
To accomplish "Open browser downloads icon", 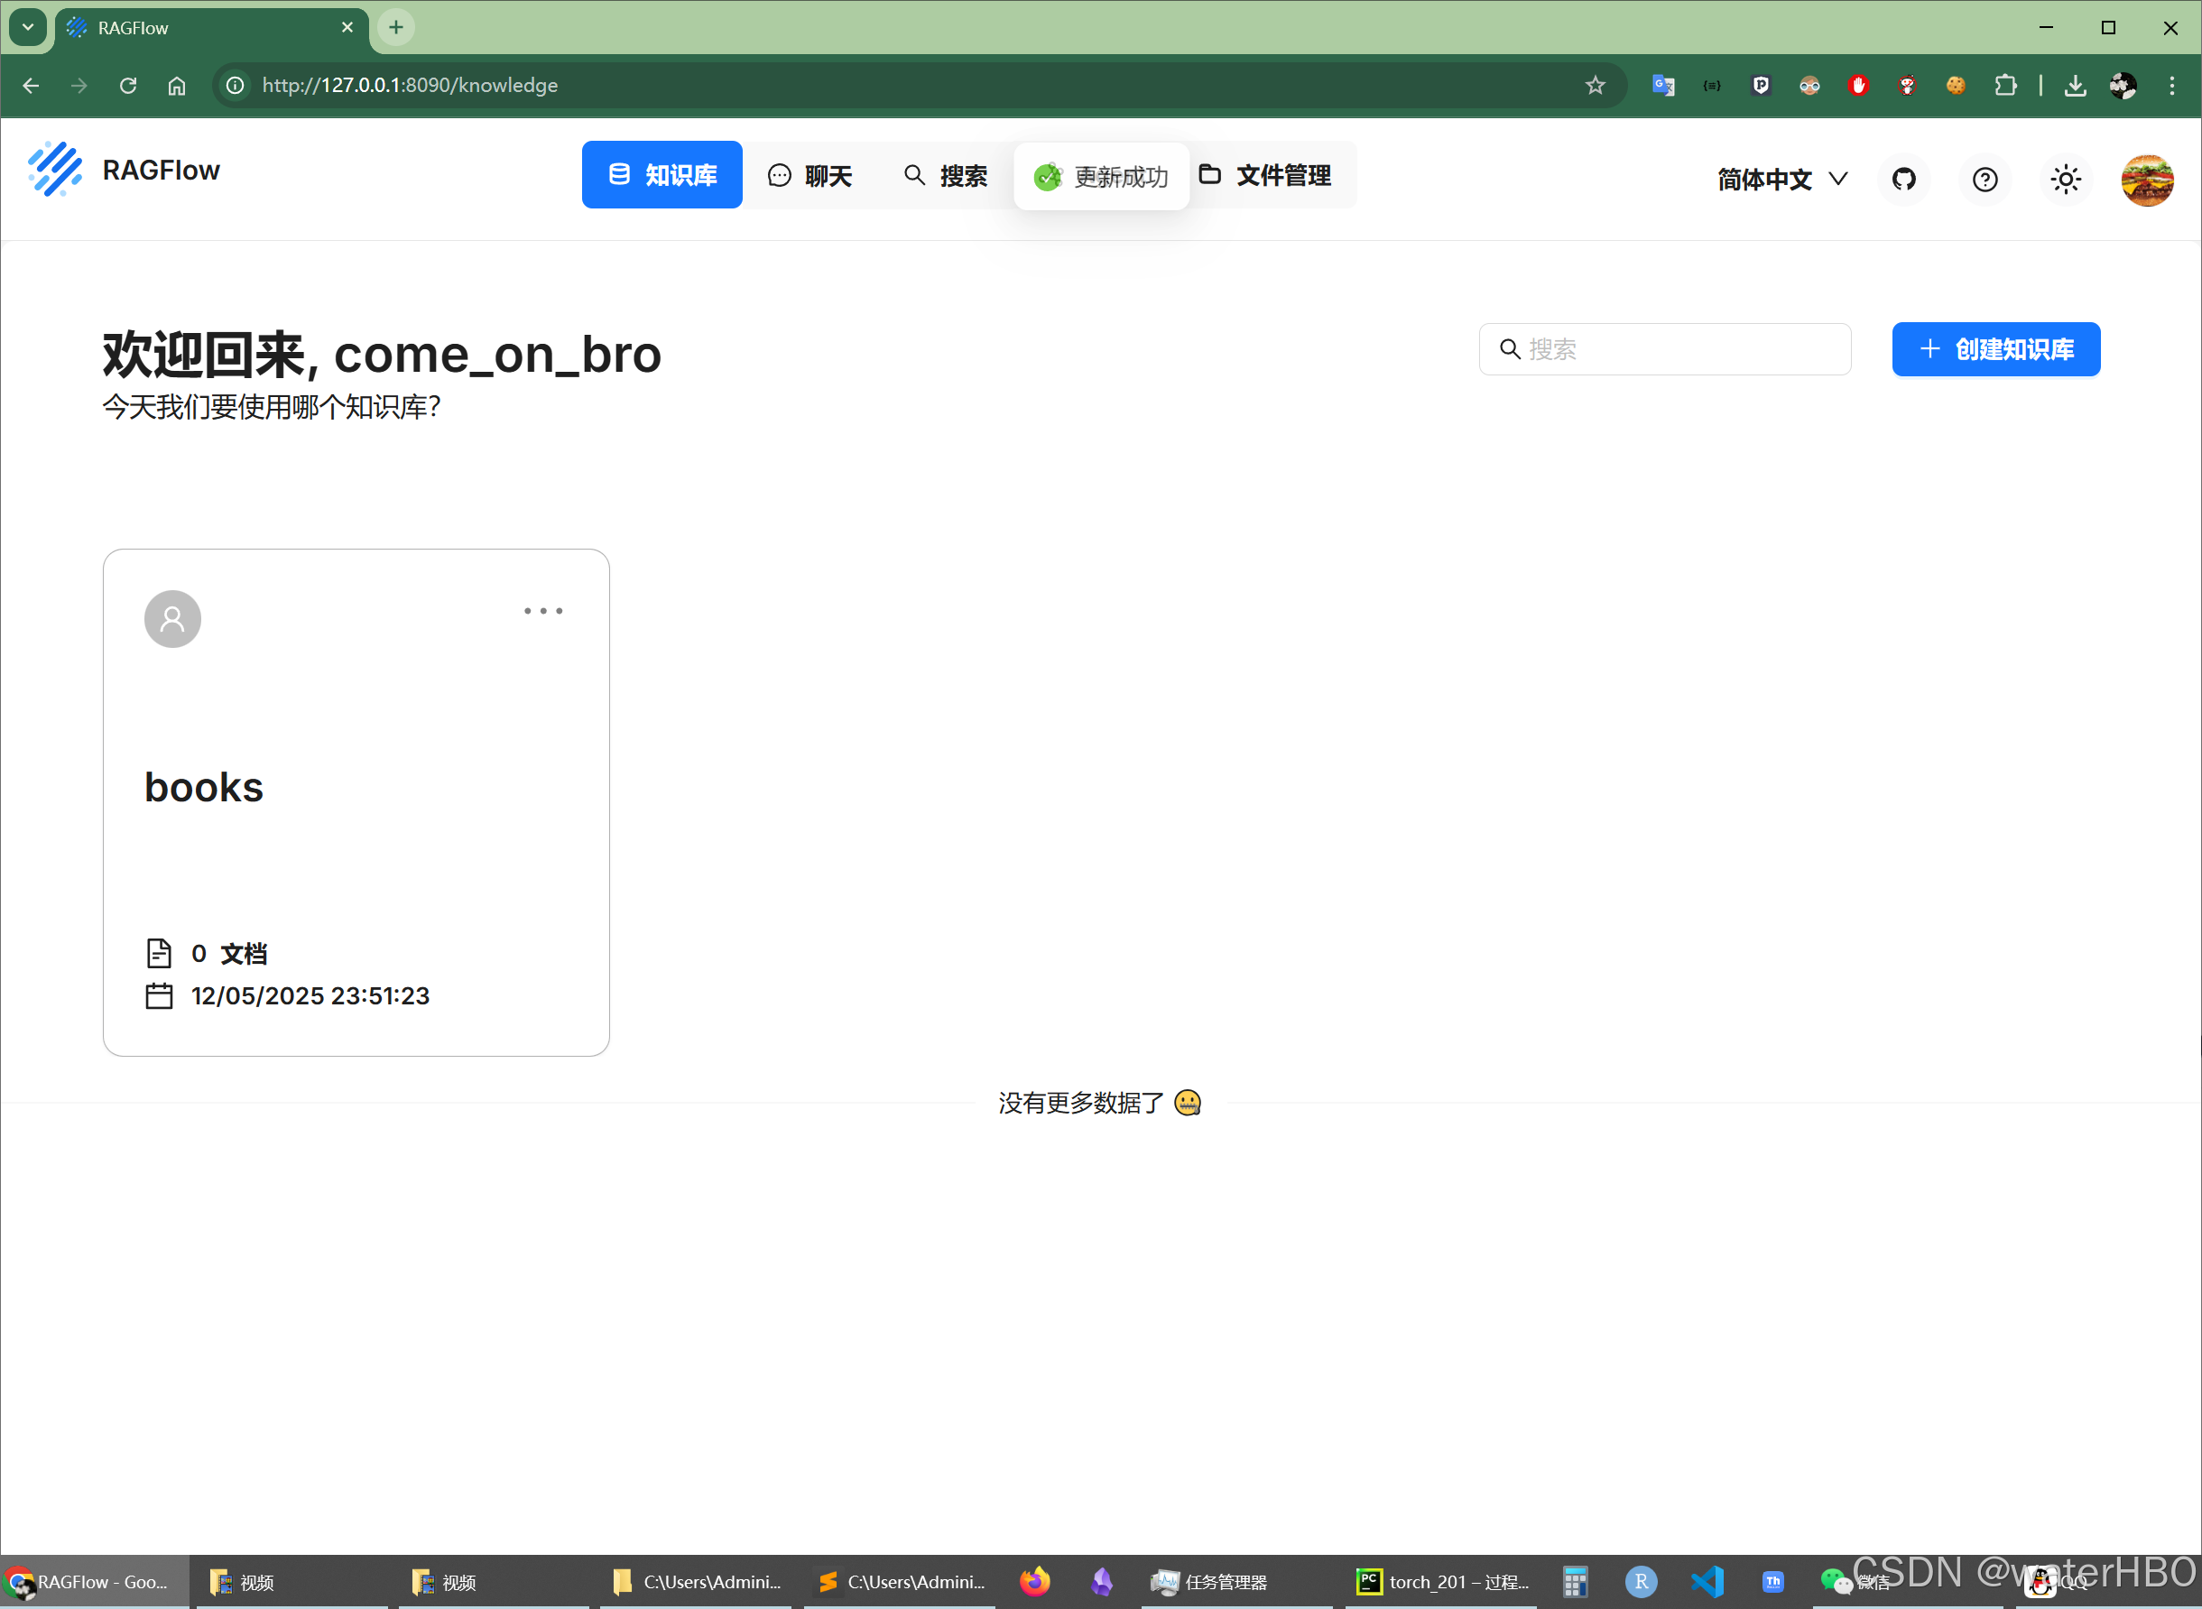I will coord(2075,86).
